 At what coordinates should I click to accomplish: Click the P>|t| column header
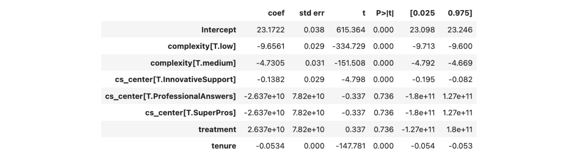(x=384, y=13)
